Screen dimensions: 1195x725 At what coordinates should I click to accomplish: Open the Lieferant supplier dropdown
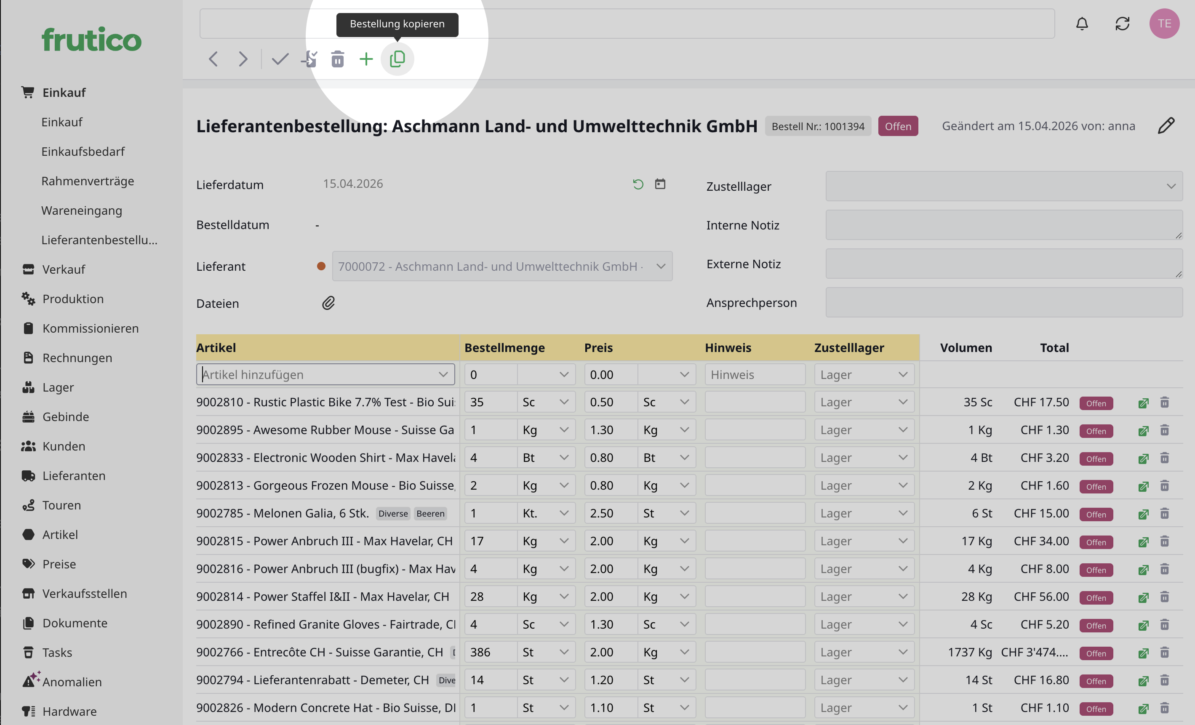[502, 266]
